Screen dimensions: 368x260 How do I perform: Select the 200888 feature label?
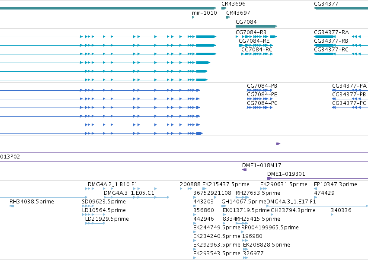tap(190, 184)
